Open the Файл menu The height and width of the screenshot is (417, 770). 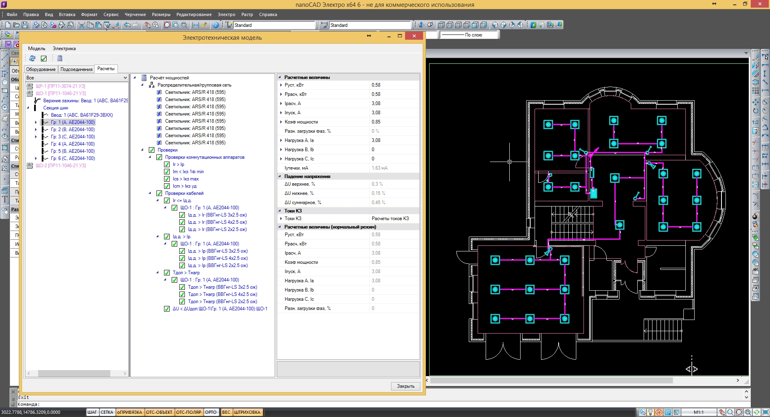click(12, 14)
